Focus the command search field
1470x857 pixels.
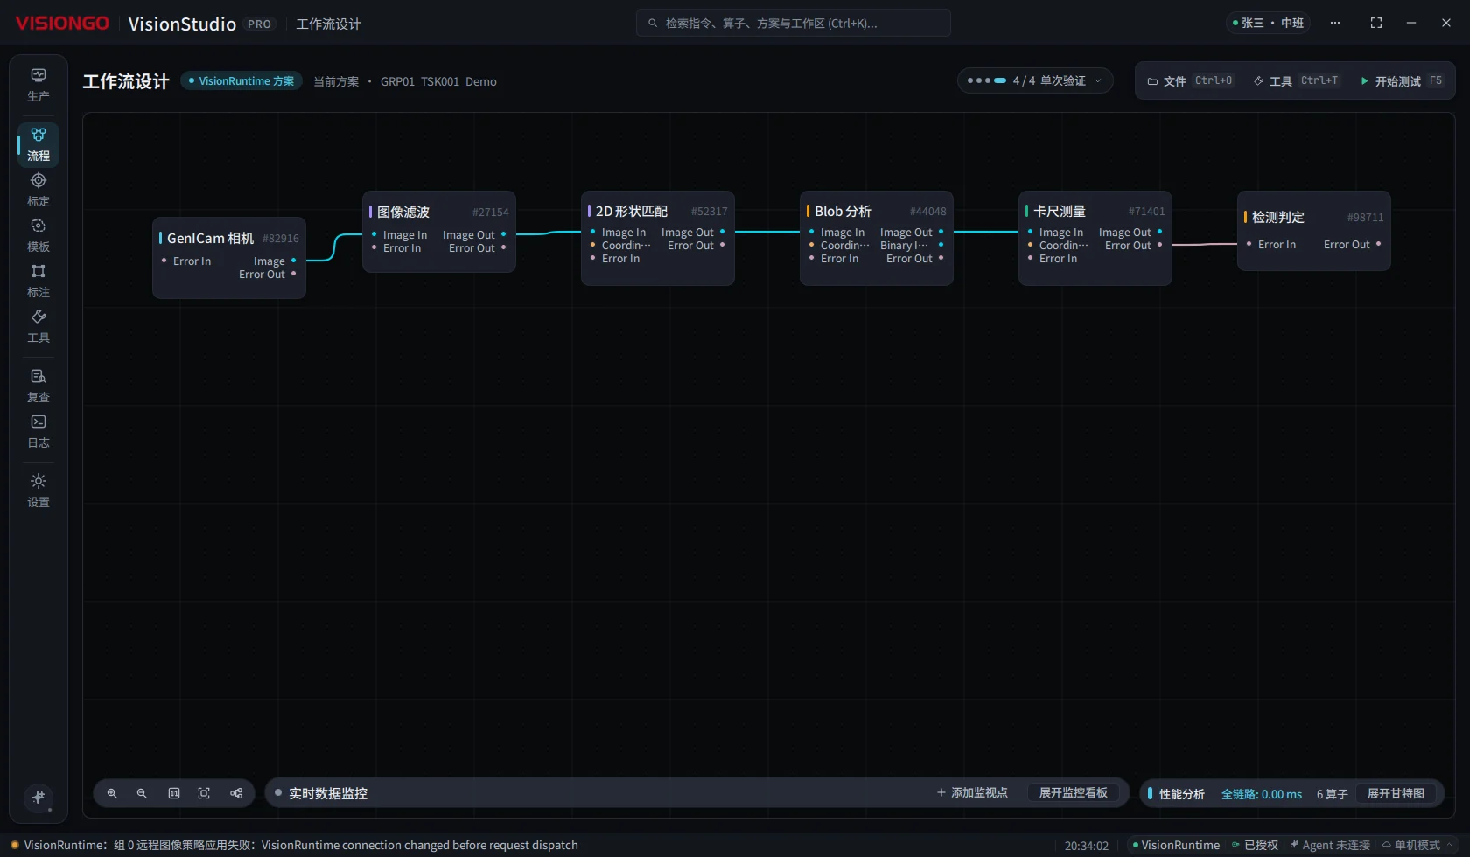click(x=794, y=23)
